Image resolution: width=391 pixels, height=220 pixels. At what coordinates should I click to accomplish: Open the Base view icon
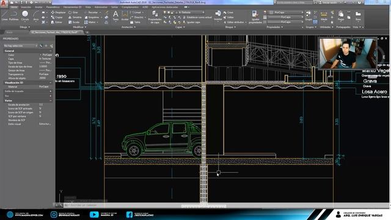(358, 15)
